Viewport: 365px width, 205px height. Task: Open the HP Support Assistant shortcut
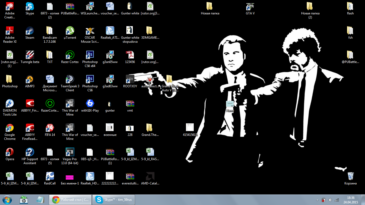[x=30, y=156]
